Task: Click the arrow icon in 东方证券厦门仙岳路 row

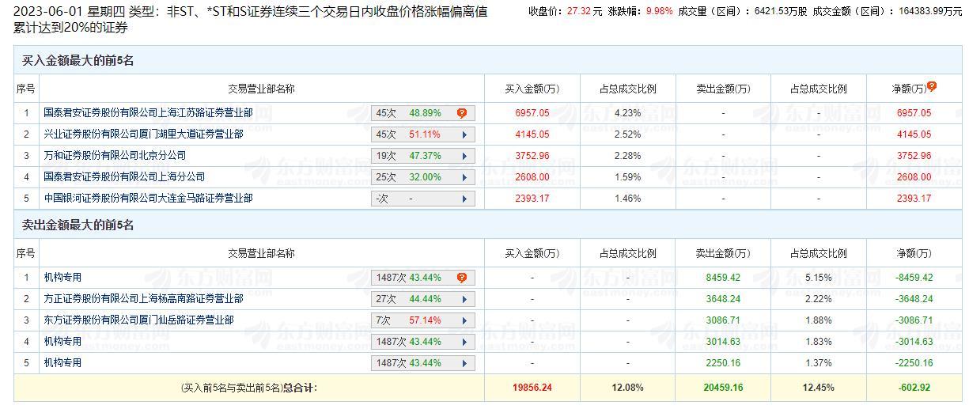Action: 464,320
